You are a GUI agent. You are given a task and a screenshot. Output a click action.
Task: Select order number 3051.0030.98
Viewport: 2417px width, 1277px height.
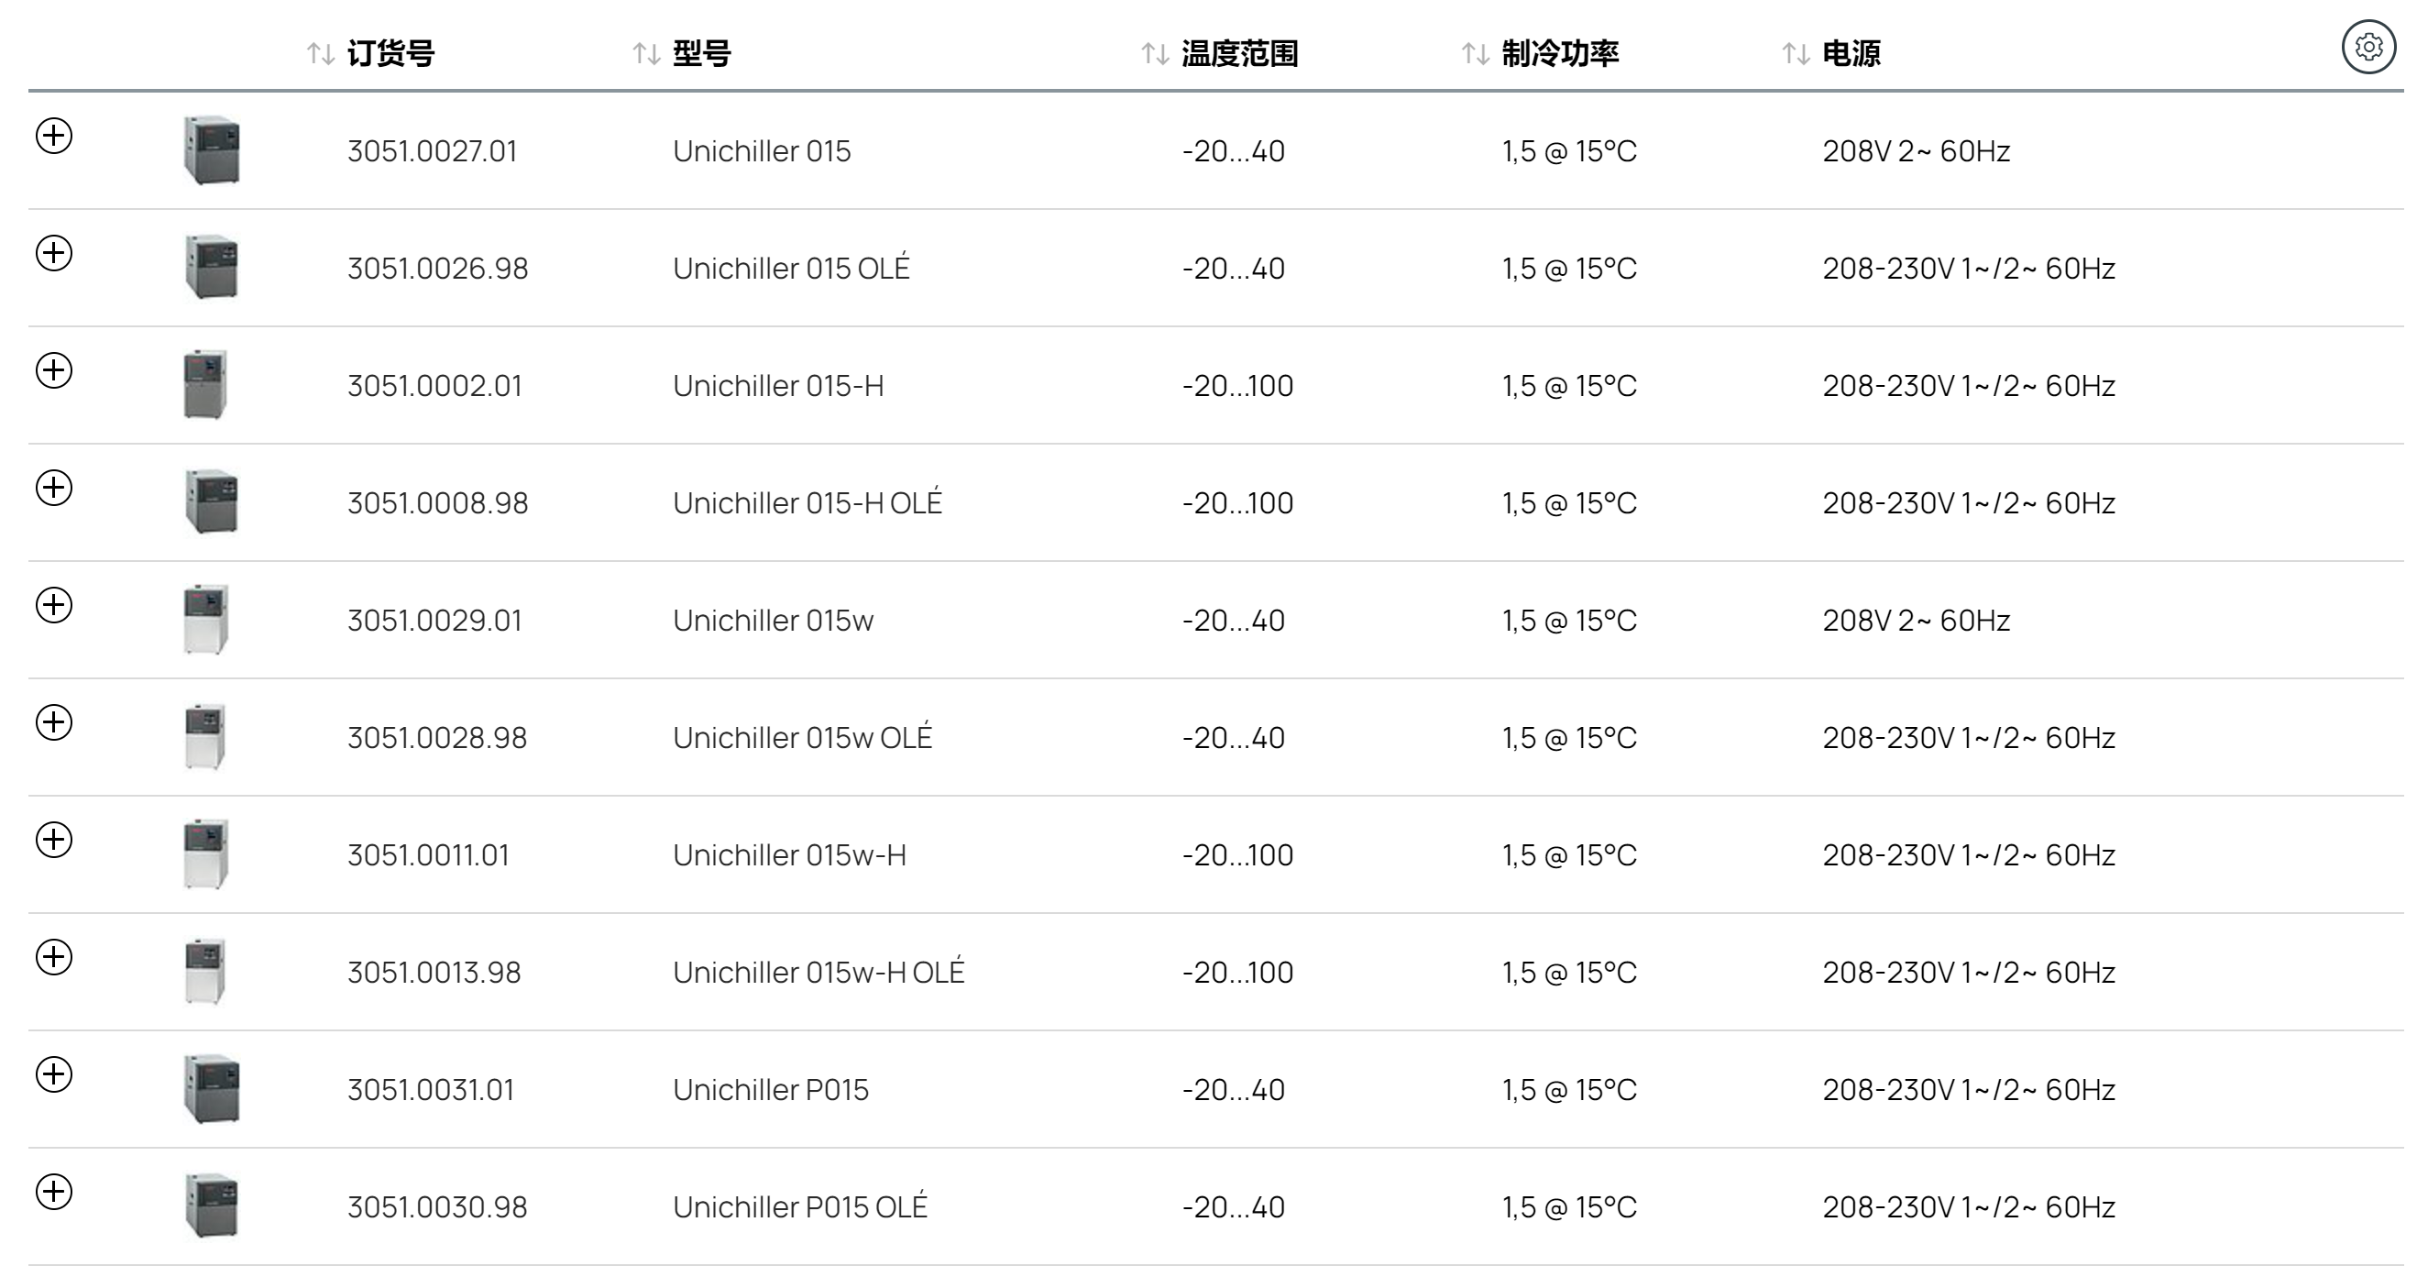(x=437, y=1206)
